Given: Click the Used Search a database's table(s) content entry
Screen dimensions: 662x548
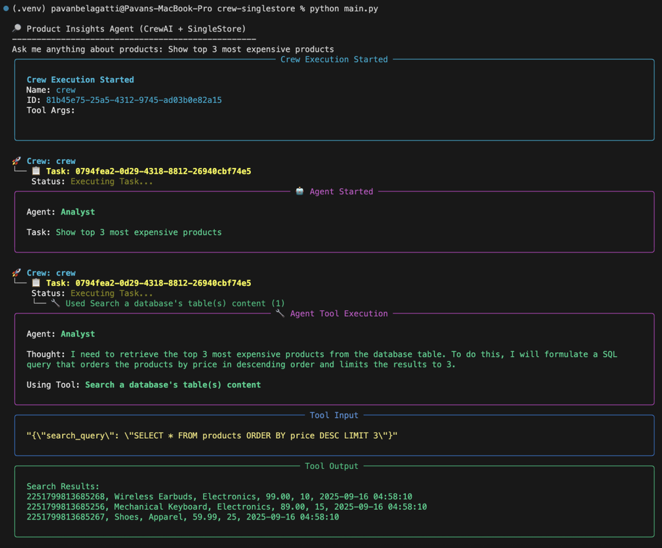Looking at the screenshot, I should click(x=175, y=303).
